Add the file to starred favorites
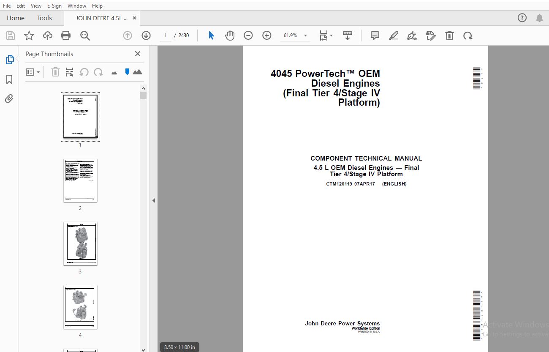This screenshot has height=352, width=549. [29, 35]
